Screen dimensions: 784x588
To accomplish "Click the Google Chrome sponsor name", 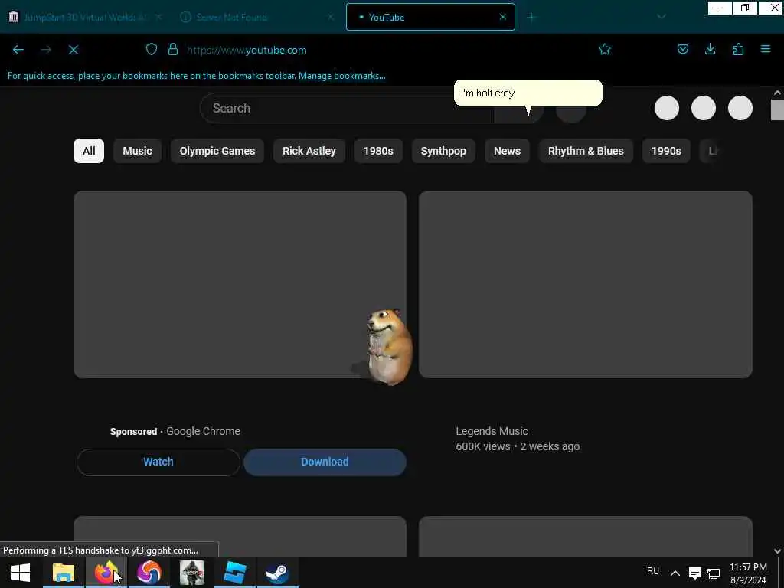I will click(x=203, y=431).
